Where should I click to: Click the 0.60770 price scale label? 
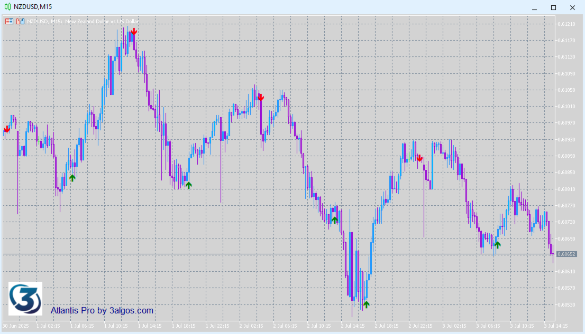[x=566, y=206]
